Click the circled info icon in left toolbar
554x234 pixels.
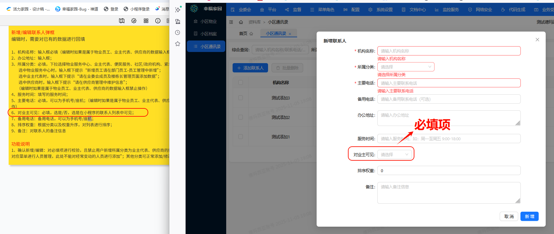pyautogui.click(x=158, y=21)
